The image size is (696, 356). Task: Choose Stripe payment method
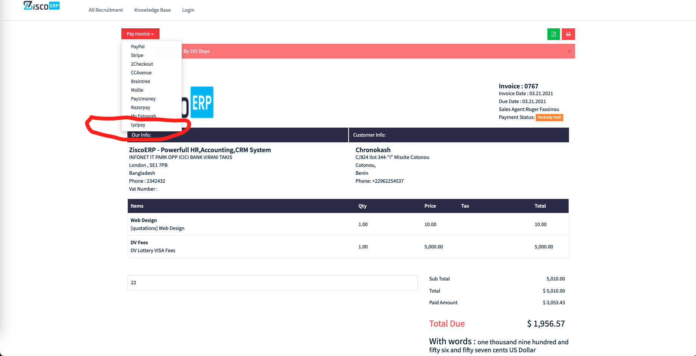point(137,55)
